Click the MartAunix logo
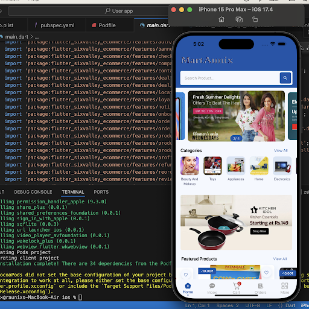Image resolution: width=309 pixels, height=309 pixels. click(207, 60)
